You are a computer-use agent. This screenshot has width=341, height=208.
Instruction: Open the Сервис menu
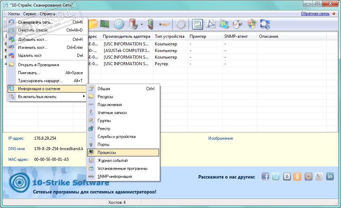click(x=30, y=14)
